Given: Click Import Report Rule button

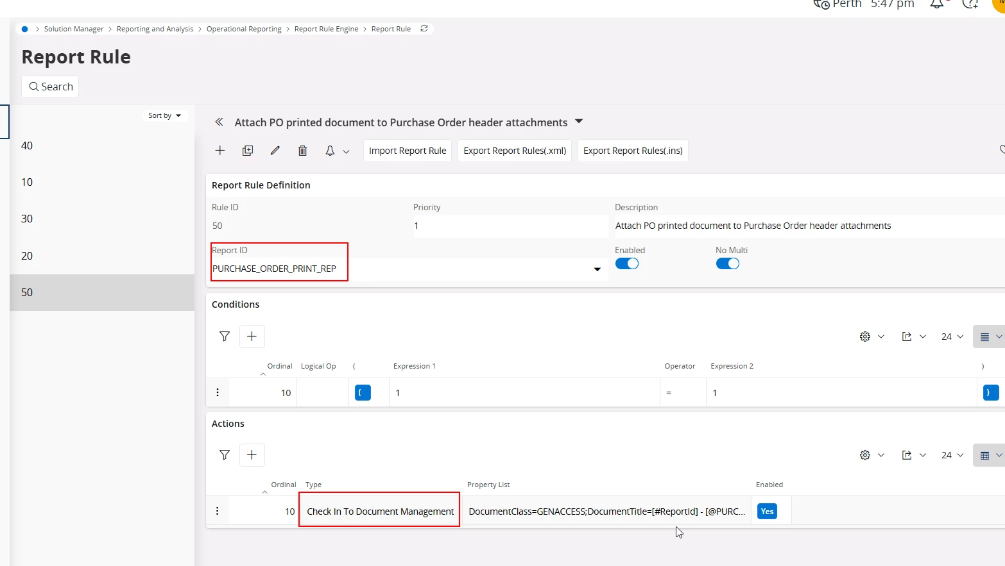Looking at the screenshot, I should [408, 151].
